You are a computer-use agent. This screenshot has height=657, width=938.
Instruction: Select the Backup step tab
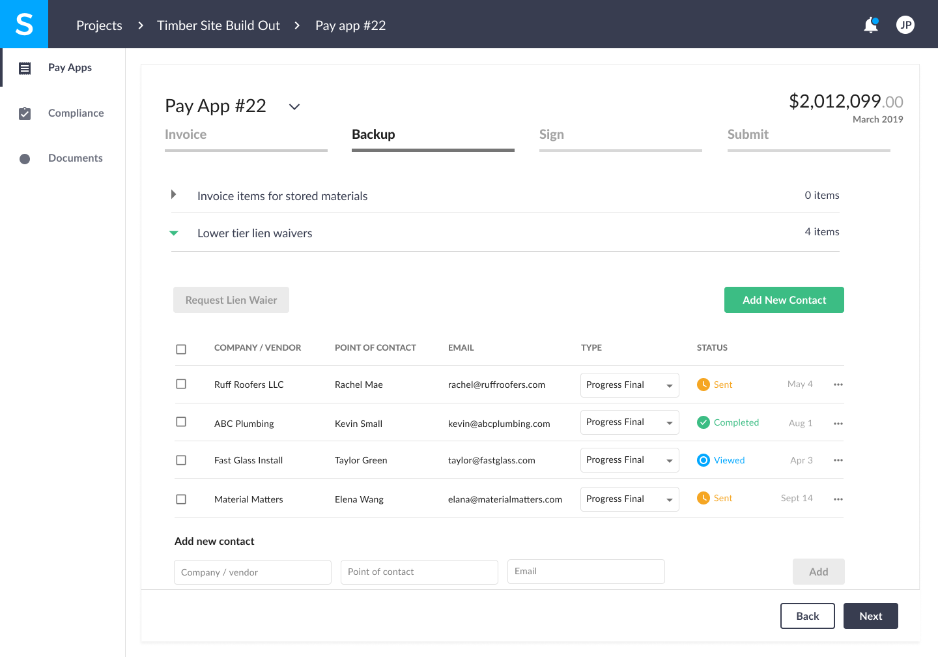tap(433, 138)
